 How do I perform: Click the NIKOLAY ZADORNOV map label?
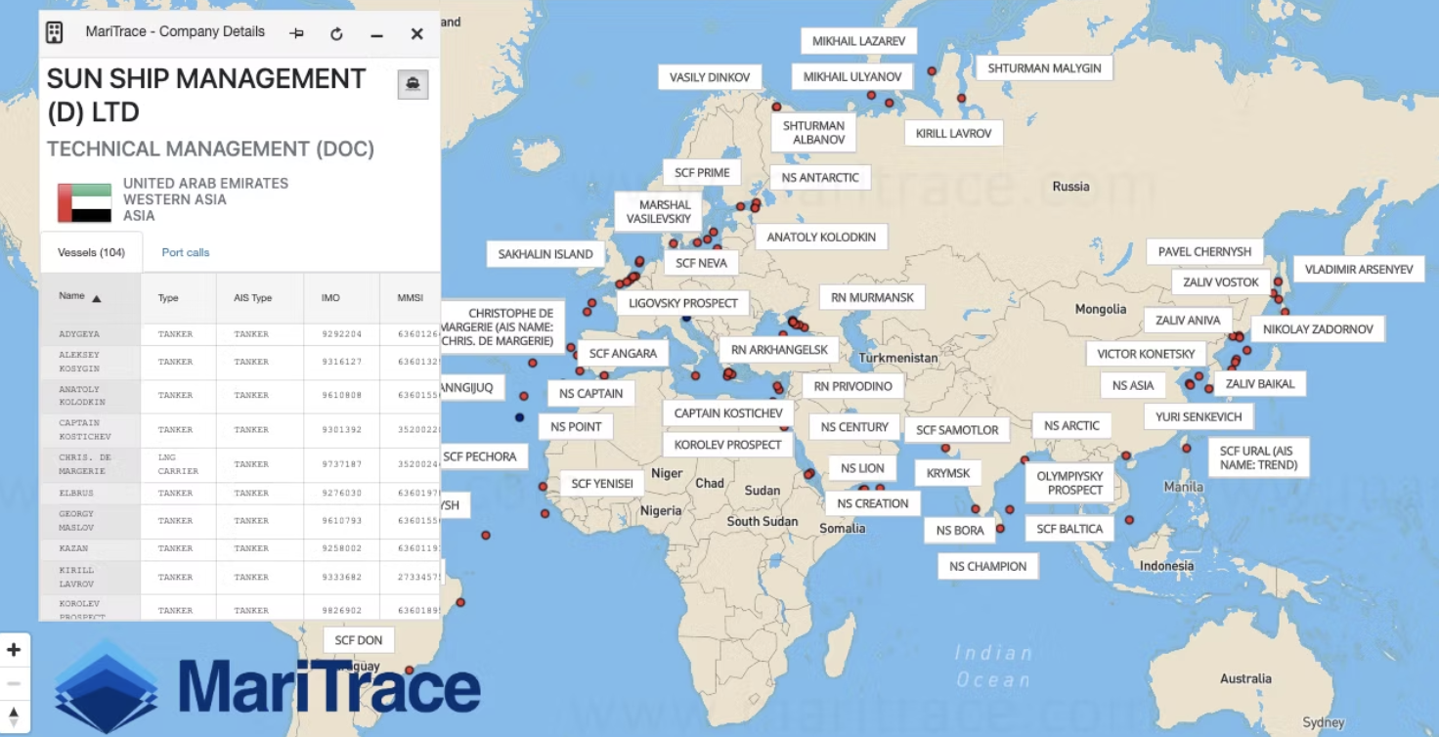[1318, 329]
